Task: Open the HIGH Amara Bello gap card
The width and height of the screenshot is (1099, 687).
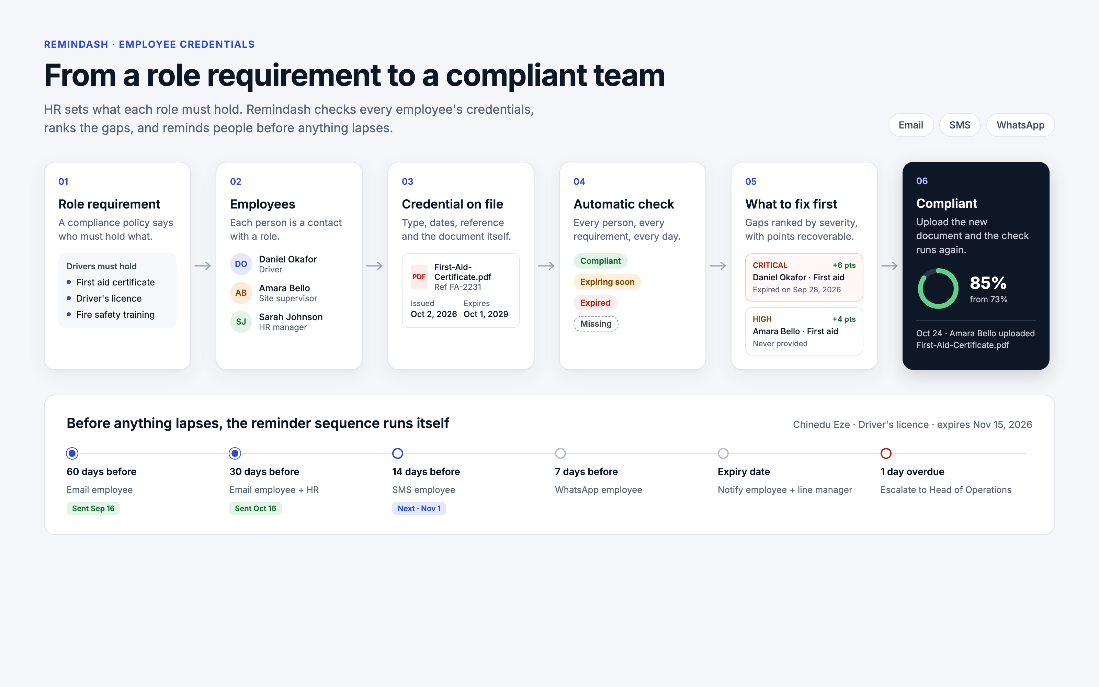Action: coord(804,331)
